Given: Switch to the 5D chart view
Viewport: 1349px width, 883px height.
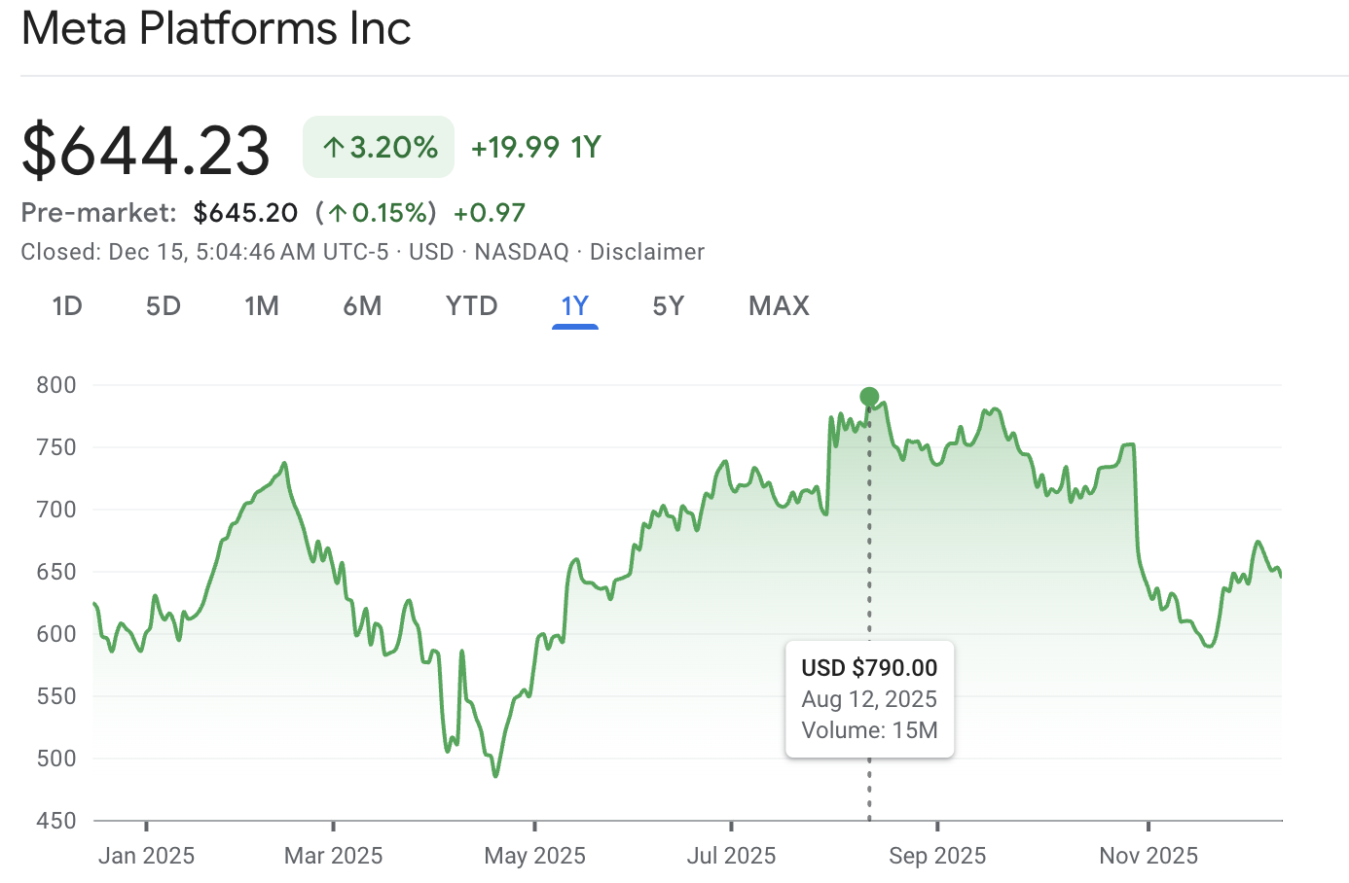Looking at the screenshot, I should 163,305.
